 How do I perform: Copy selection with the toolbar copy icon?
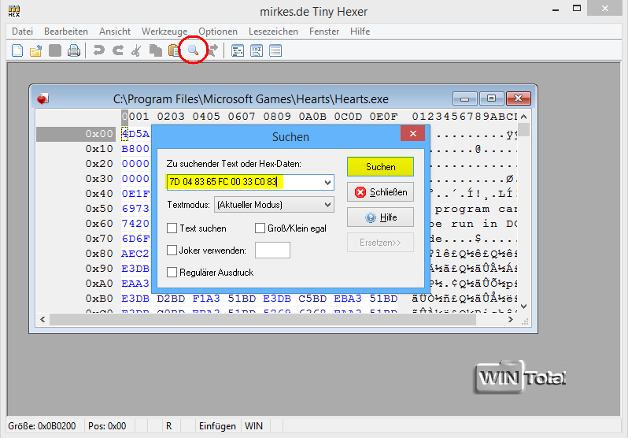(x=155, y=51)
